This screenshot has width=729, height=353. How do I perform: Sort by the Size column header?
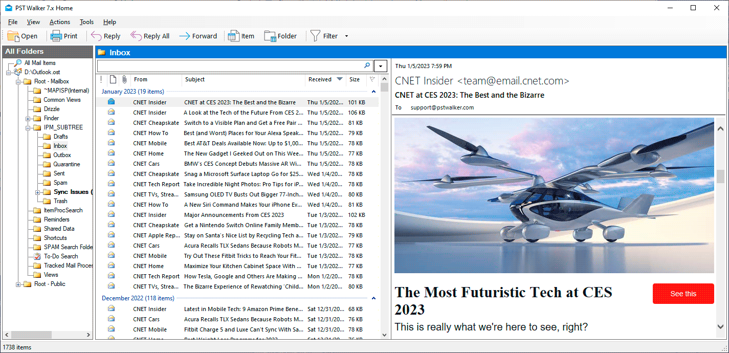(357, 79)
